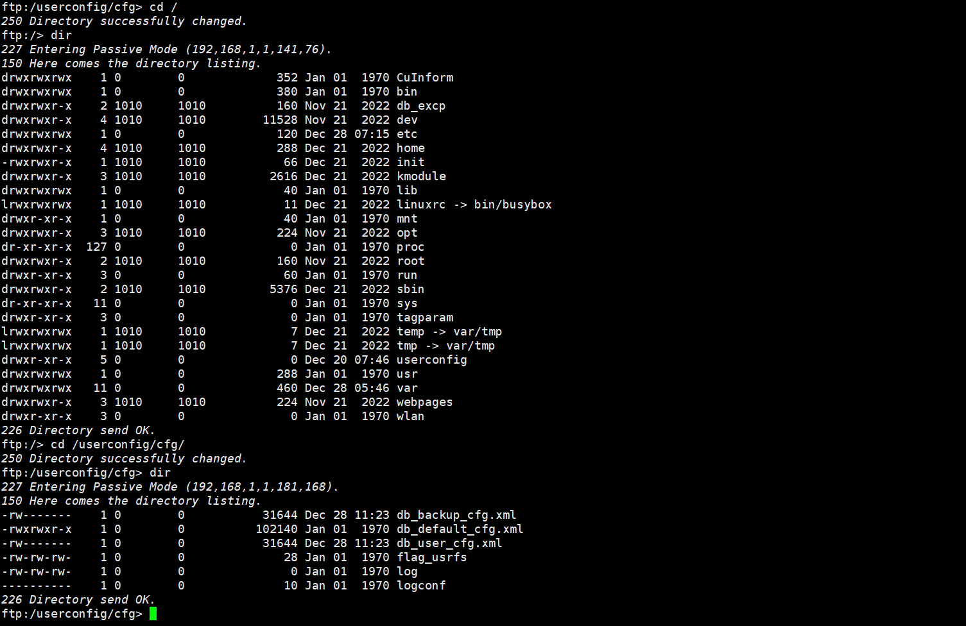
Task: Click the linuxrc symlink name
Action: [420, 205]
